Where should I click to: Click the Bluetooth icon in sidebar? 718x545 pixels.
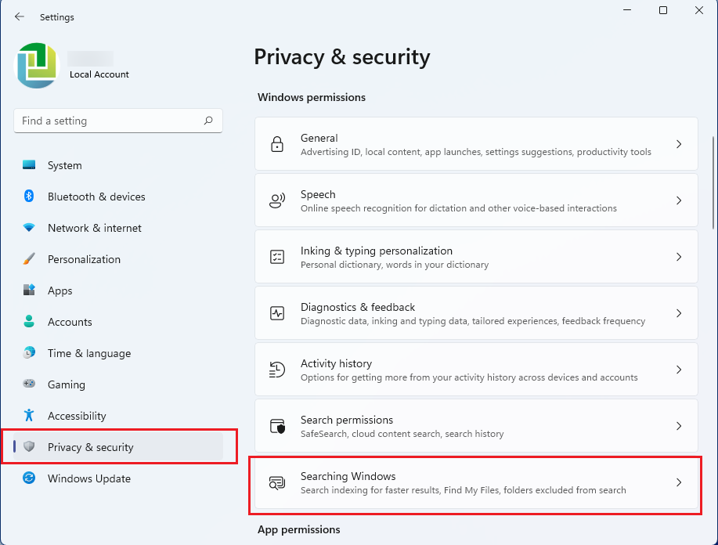pos(29,196)
